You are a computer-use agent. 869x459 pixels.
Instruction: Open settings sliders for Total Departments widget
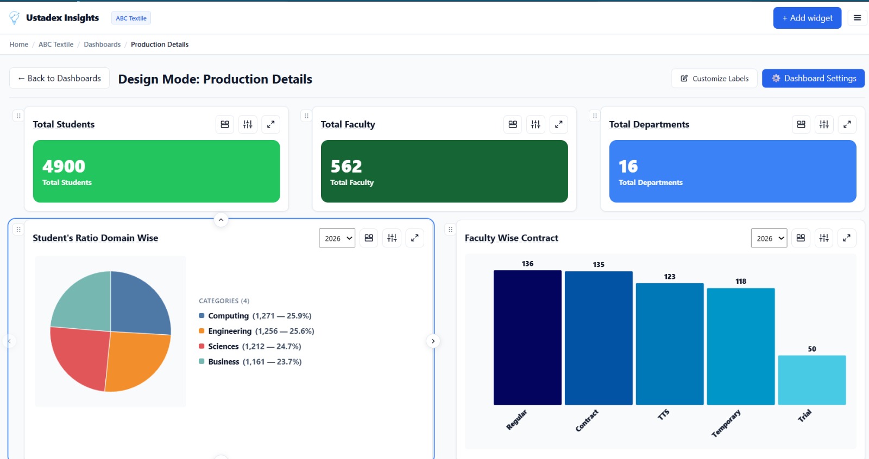click(x=824, y=124)
